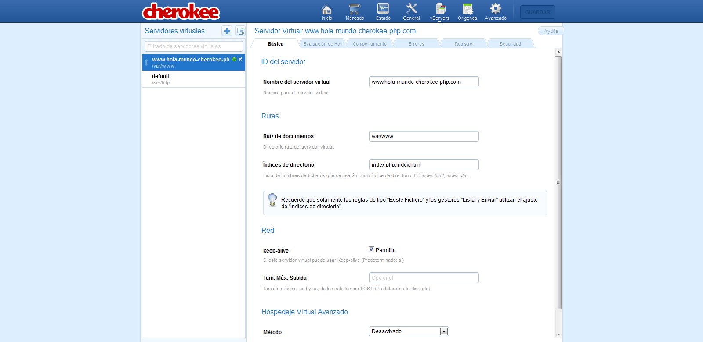Switch to the Errores tab

click(417, 44)
